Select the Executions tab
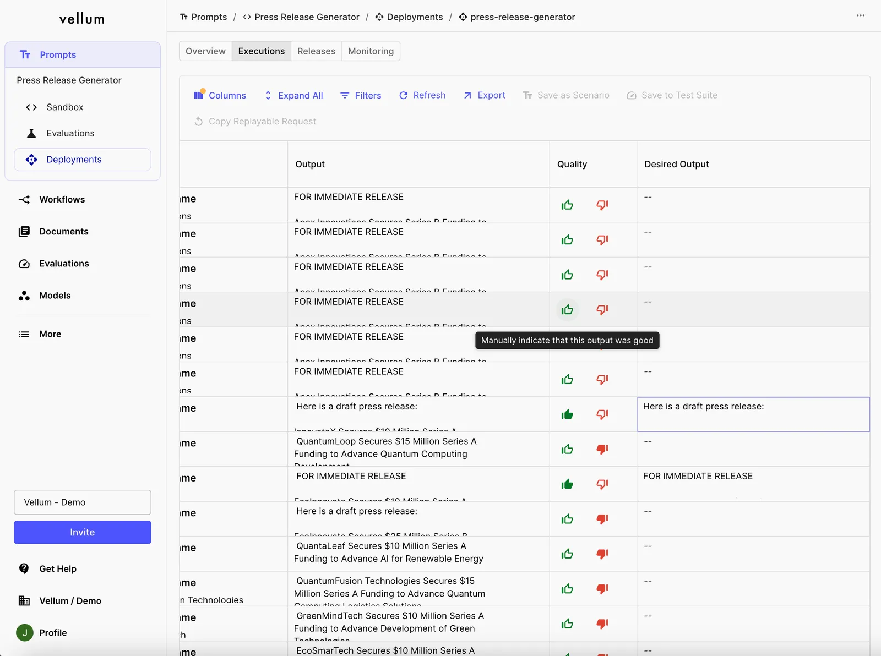The image size is (881, 656). point(262,51)
